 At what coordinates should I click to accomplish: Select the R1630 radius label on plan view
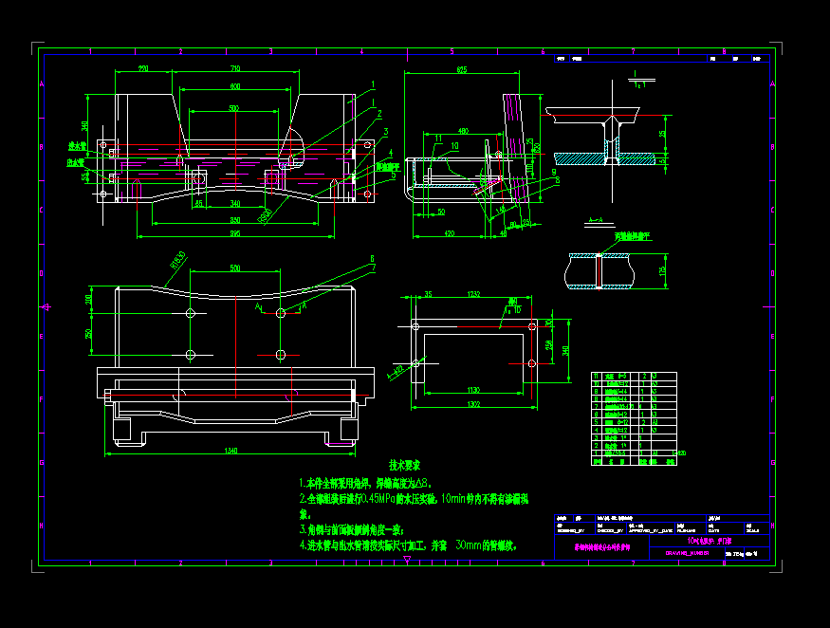177,261
